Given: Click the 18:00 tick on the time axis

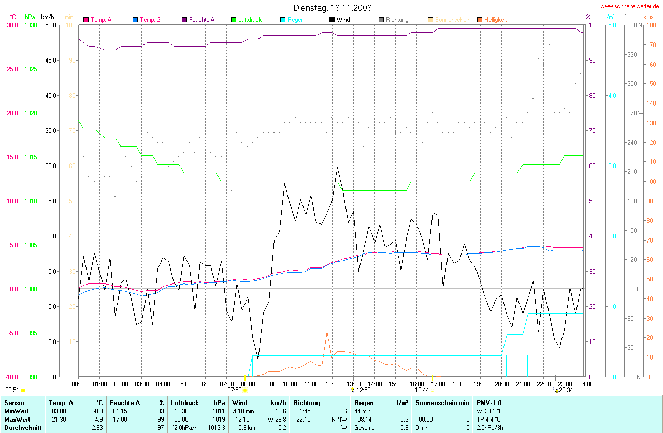Looking at the screenshot, I should coord(459,384).
